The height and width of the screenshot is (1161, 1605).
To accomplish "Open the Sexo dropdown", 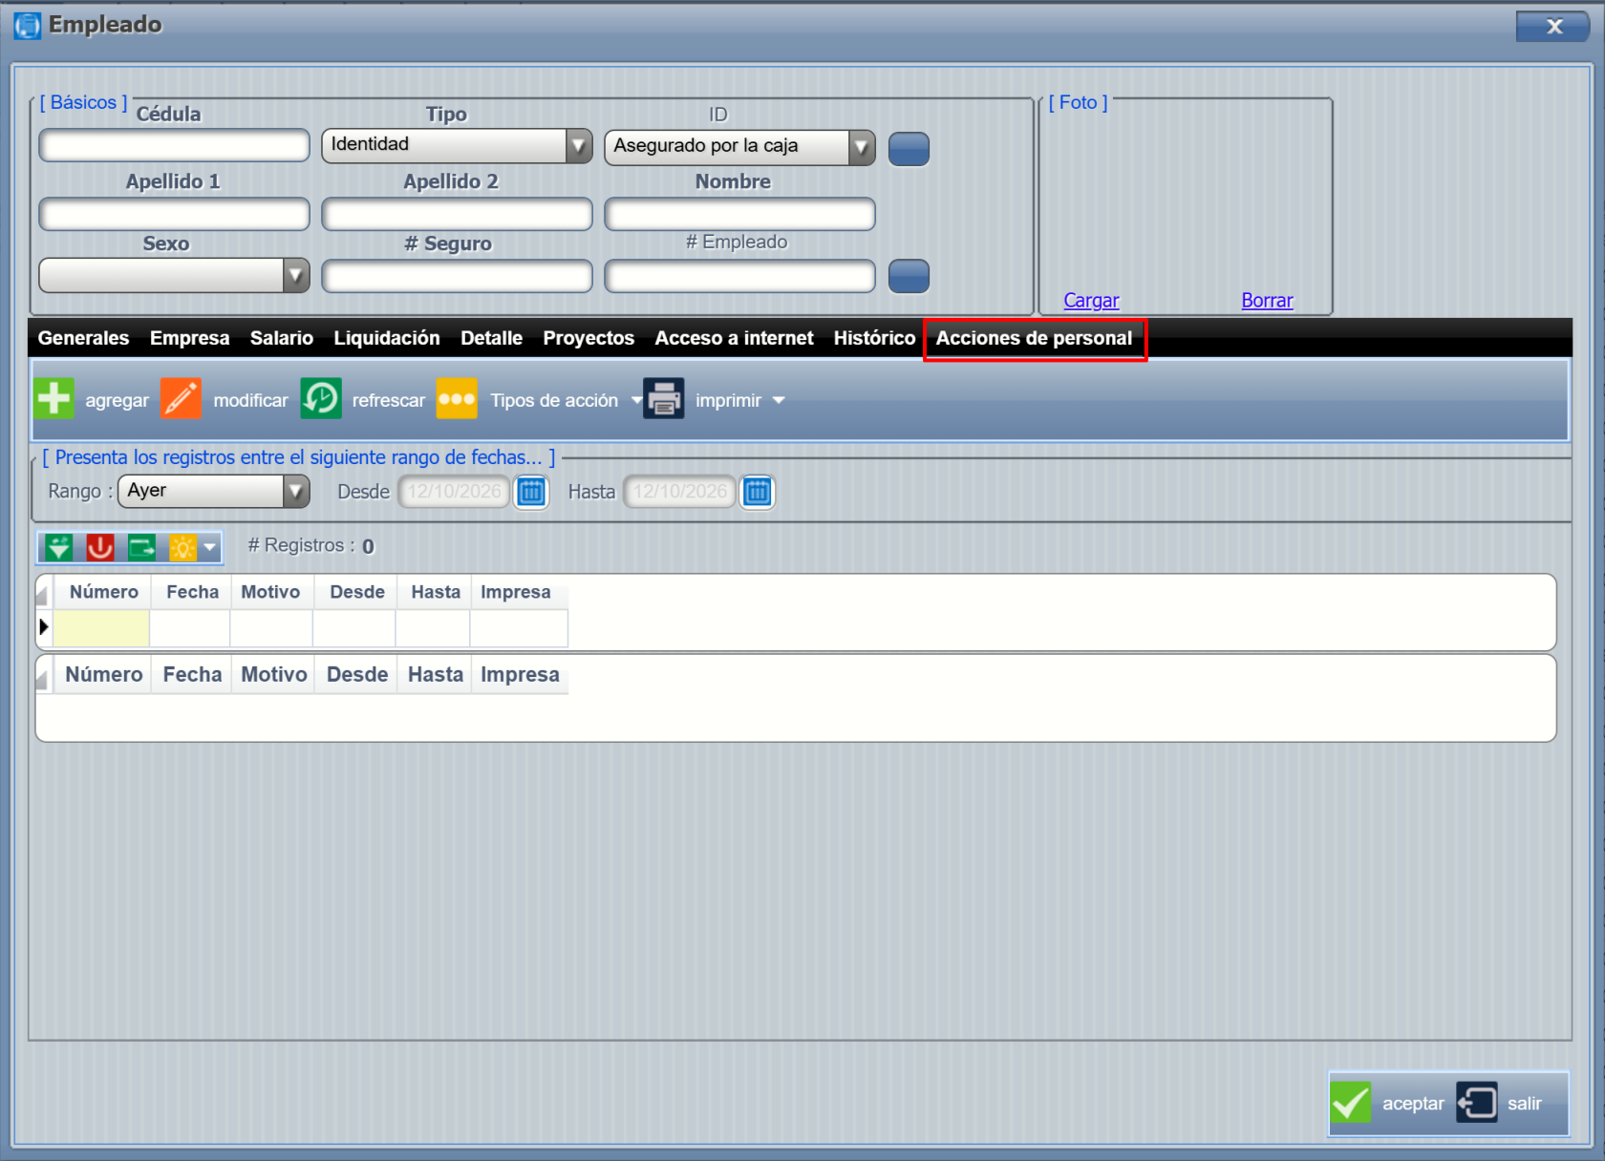I will coord(296,276).
